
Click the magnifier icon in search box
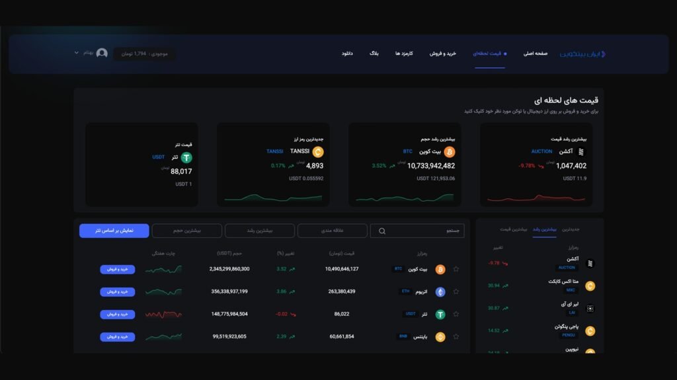(382, 231)
